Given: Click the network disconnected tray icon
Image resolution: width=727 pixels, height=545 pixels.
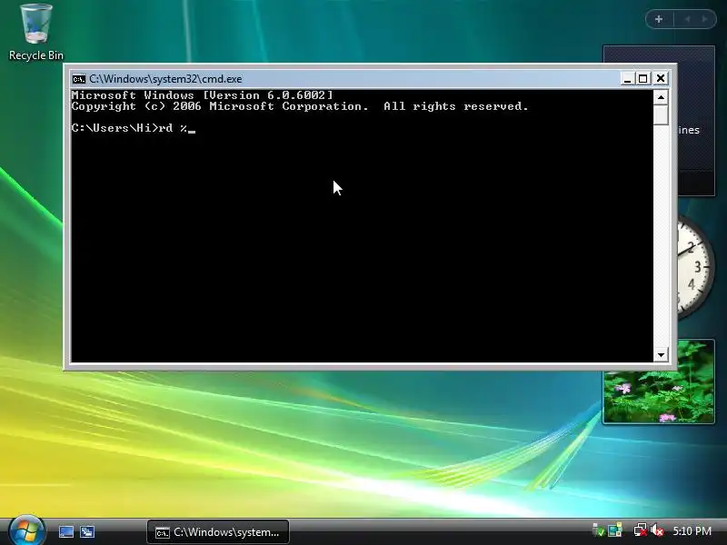Looking at the screenshot, I should pos(641,530).
